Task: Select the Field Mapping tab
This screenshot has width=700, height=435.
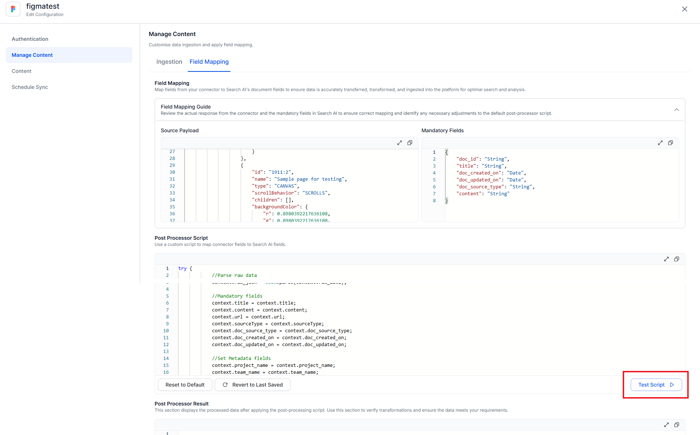Action: coord(209,62)
